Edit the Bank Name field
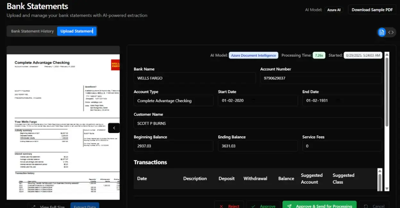400x208 pixels. [x=195, y=78]
